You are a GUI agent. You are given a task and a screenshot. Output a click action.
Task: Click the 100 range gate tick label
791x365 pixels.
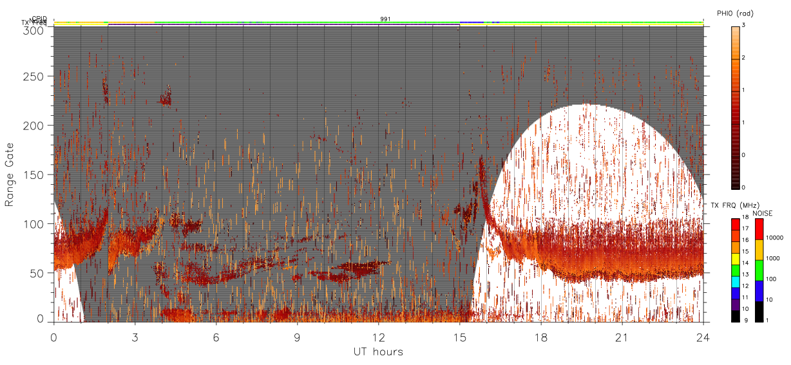34,223
